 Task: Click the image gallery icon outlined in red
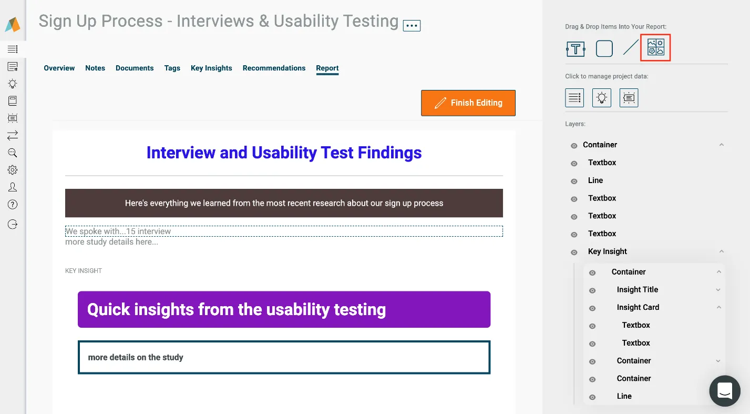tap(656, 47)
